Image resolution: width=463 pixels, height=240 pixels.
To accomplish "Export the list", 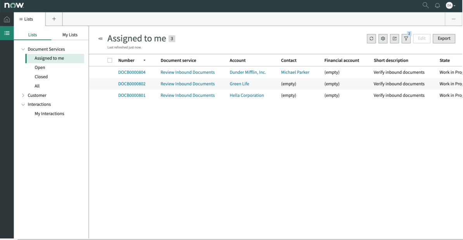I will [444, 38].
